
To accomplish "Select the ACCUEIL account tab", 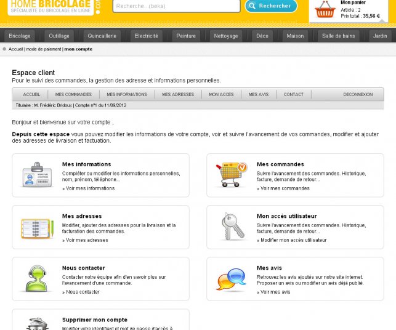I will [x=31, y=94].
